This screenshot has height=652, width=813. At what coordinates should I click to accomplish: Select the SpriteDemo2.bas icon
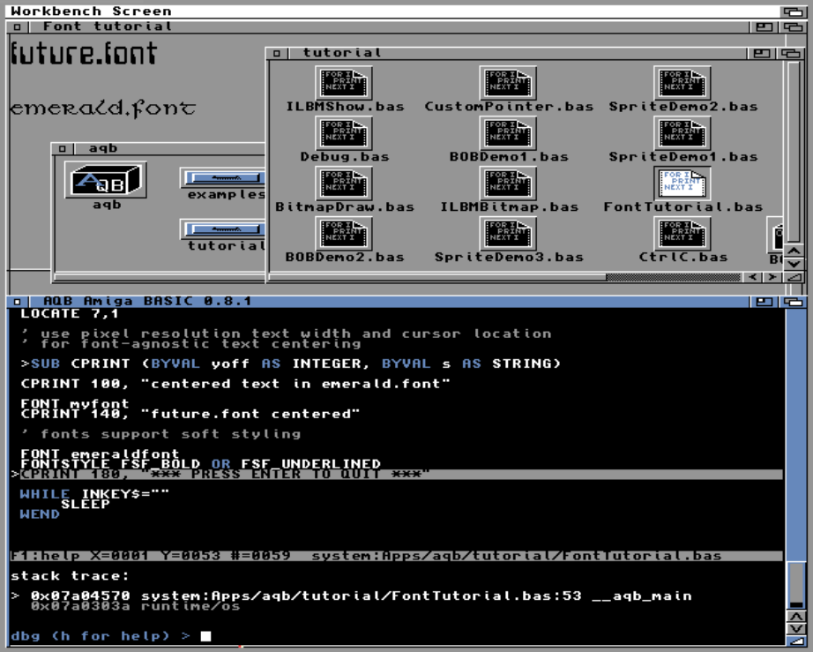(x=682, y=82)
